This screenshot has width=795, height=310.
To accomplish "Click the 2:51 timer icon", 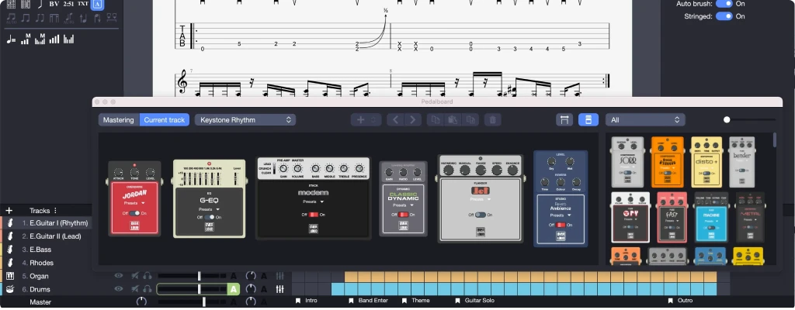I will [x=68, y=4].
